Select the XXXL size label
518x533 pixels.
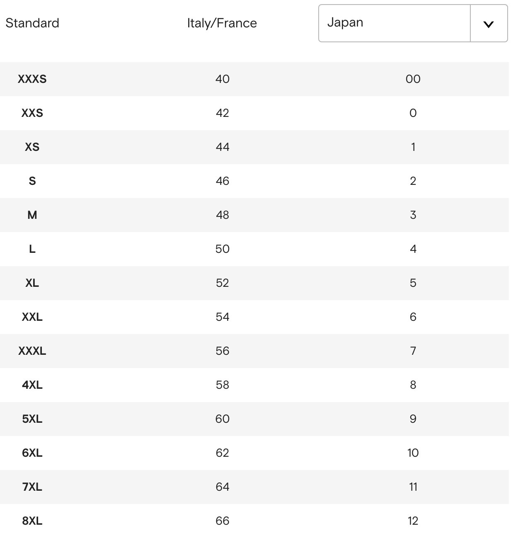point(32,351)
